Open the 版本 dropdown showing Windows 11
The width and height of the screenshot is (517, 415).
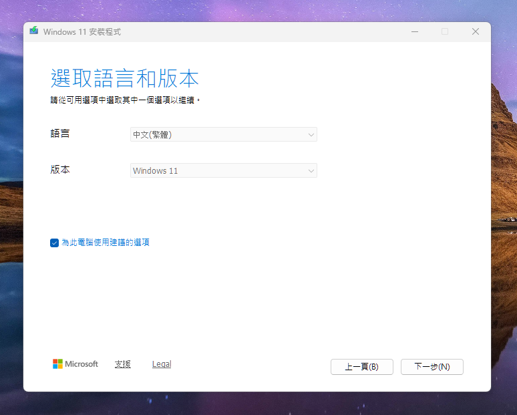(x=223, y=170)
